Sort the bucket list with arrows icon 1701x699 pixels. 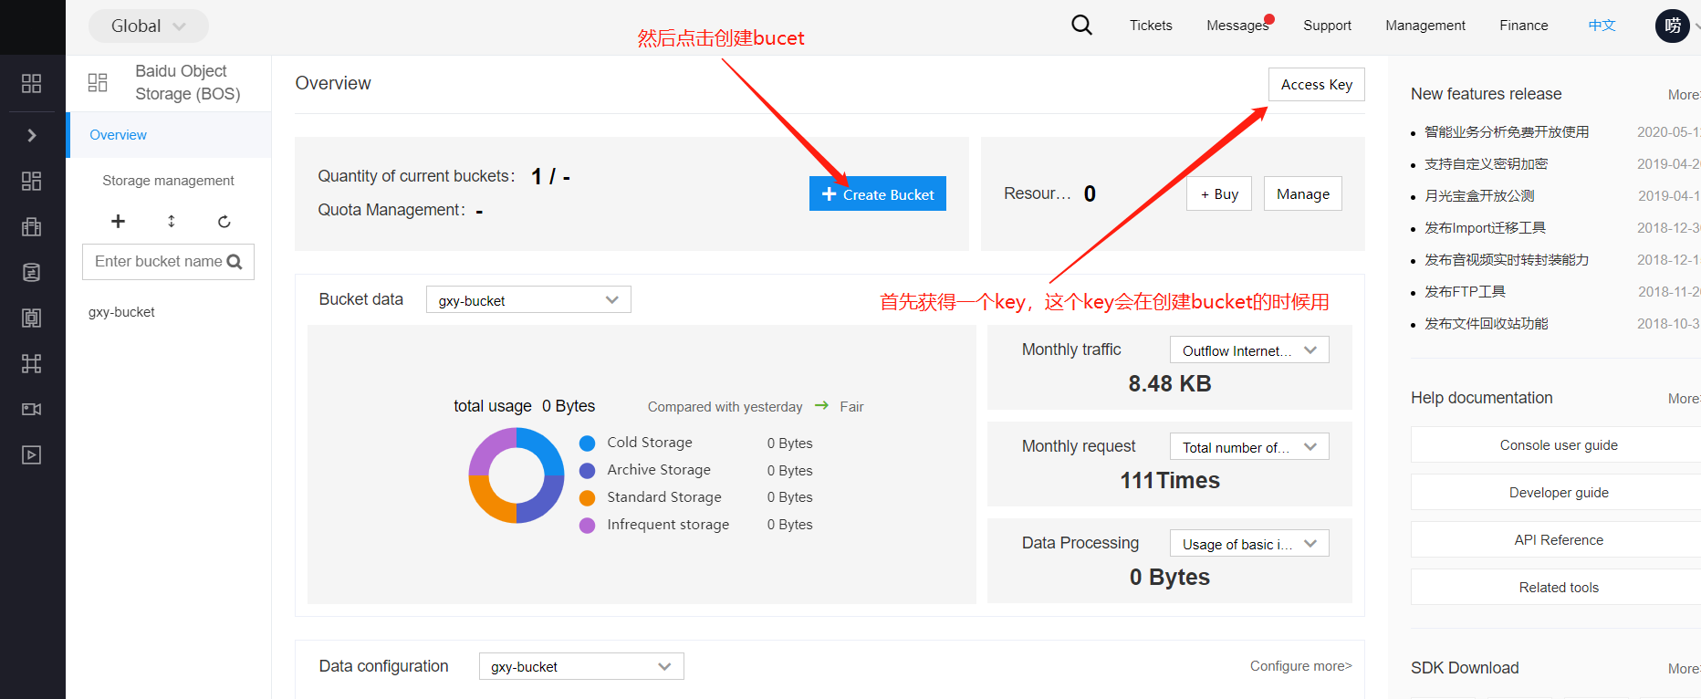pos(171,221)
